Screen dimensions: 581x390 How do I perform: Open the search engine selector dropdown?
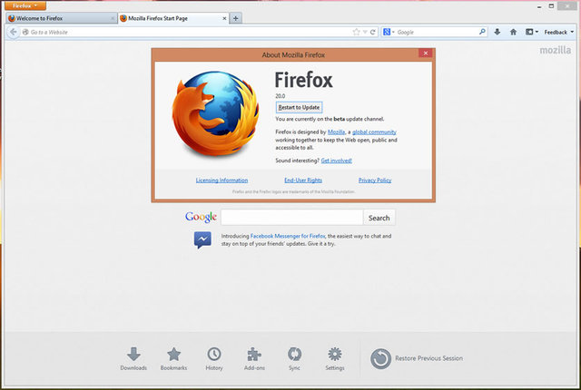(389, 32)
